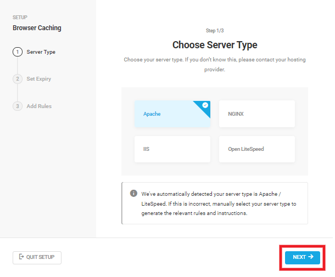Click the checkmark badge on the Apache card
Screen dimensions: 335x277
(205, 105)
